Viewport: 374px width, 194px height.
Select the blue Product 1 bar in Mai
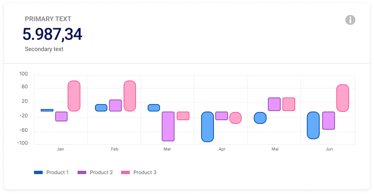point(260,118)
